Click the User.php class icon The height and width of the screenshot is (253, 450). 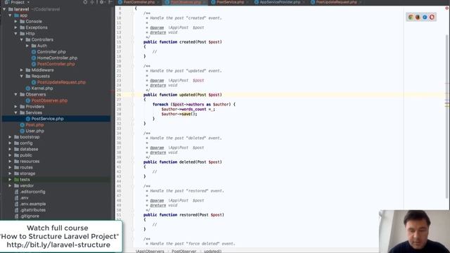(x=22, y=131)
